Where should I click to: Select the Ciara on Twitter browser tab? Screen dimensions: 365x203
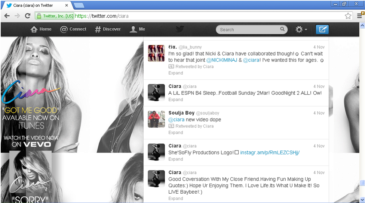tap(37, 5)
